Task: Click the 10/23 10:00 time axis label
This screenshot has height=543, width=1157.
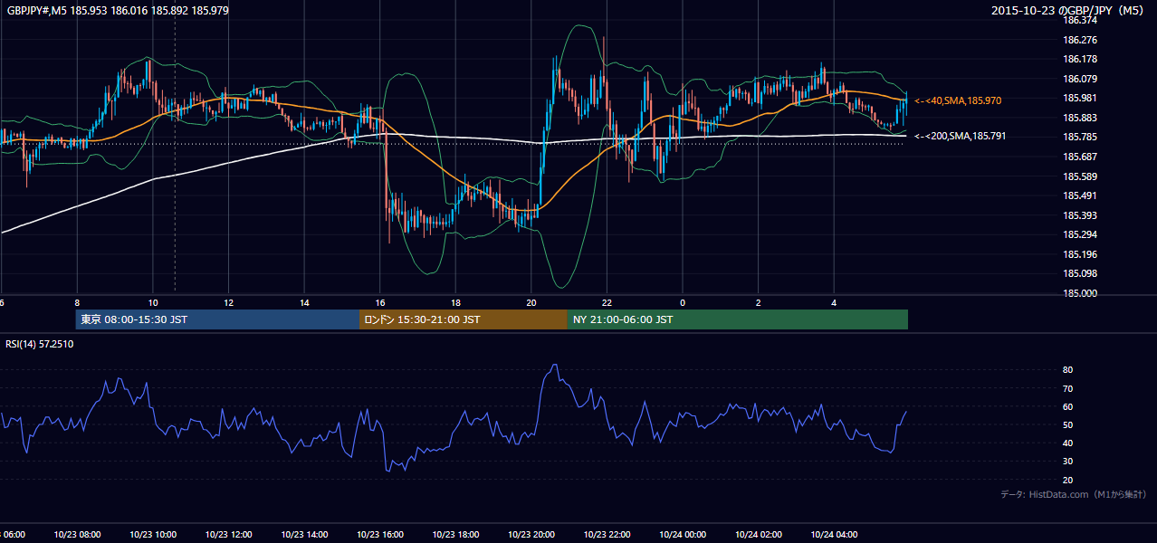Action: (x=153, y=535)
